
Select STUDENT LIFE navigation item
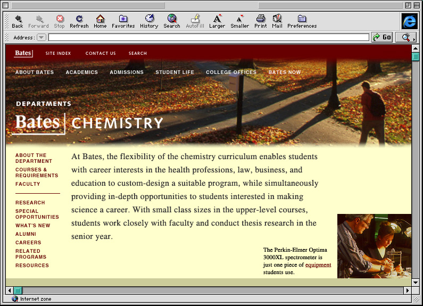click(175, 72)
